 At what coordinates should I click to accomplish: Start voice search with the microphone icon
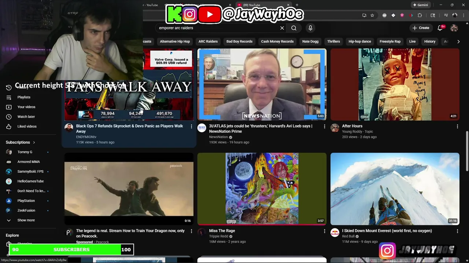(x=310, y=28)
